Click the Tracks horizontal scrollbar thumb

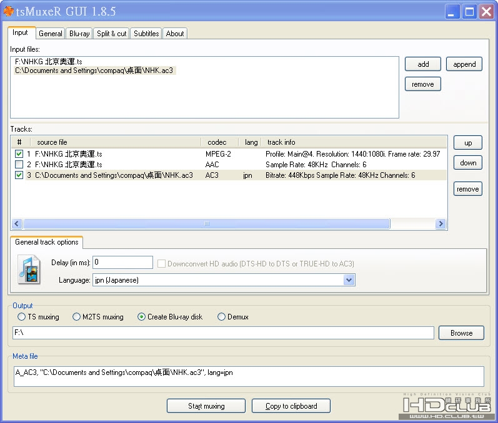(x=207, y=223)
